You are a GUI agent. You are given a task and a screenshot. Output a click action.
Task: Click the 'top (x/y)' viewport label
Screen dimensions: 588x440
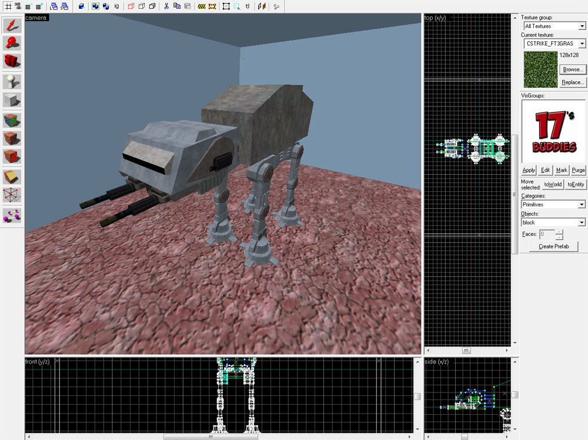tap(435, 18)
